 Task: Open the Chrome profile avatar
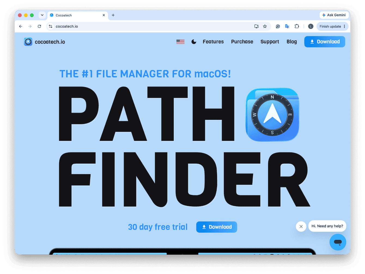pyautogui.click(x=311, y=26)
